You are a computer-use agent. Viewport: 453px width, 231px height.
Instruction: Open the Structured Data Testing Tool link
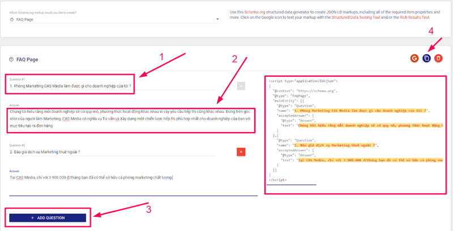pos(355,18)
